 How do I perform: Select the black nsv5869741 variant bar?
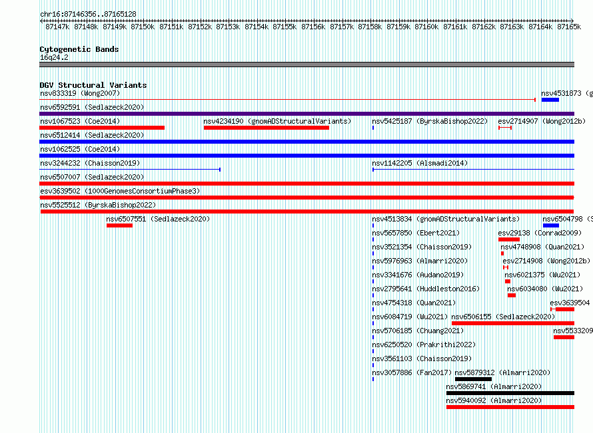click(510, 393)
